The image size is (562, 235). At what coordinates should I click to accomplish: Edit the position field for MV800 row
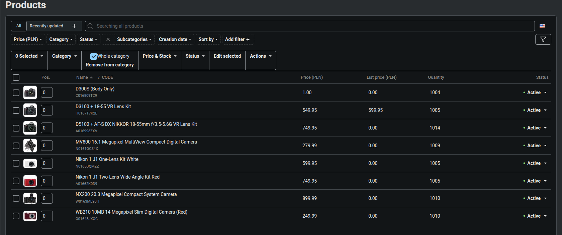coord(47,146)
